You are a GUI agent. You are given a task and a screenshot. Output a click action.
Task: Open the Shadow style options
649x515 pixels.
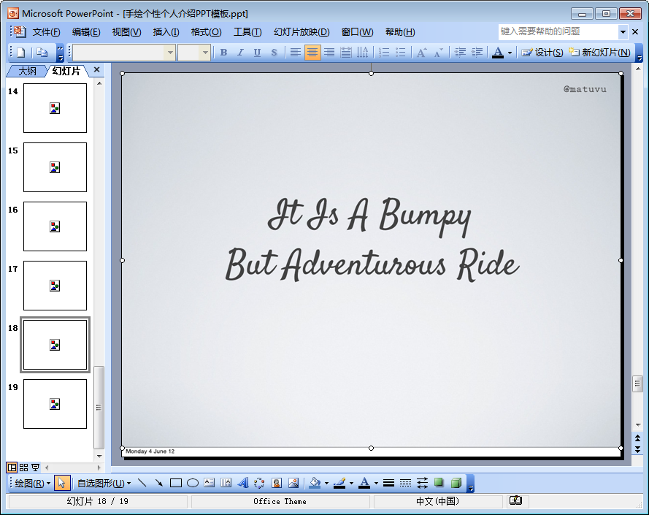click(x=439, y=483)
